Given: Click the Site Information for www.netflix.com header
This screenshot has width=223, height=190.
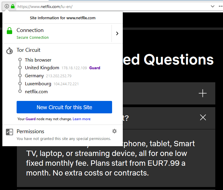Looking at the screenshot, I should 63,18.
